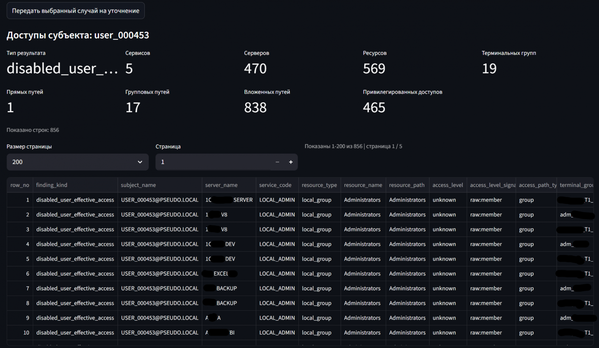
Task: Sort by the server_name column header
Action: tap(229, 185)
